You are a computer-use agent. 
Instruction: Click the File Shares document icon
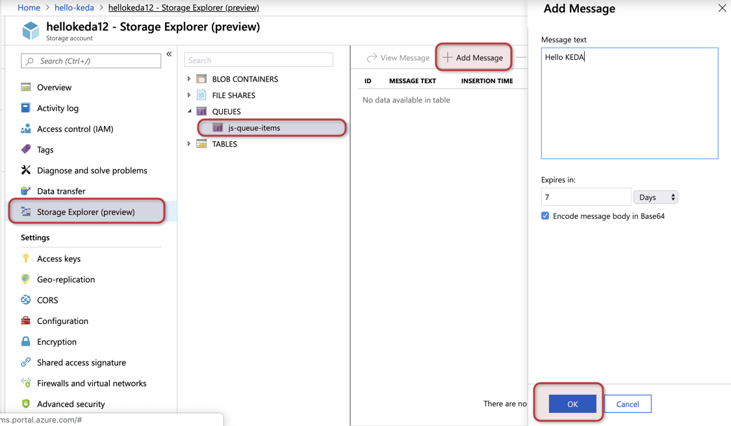point(201,95)
